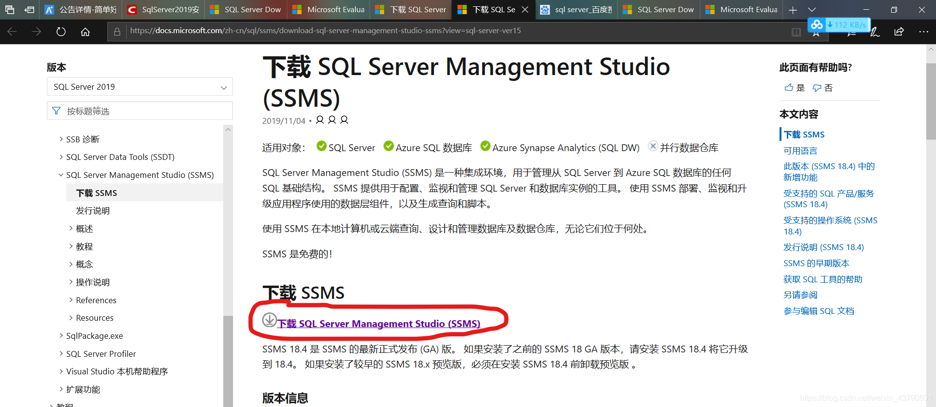The height and width of the screenshot is (407, 936).
Task: Show tab previews chevron in title bar
Action: click(812, 10)
